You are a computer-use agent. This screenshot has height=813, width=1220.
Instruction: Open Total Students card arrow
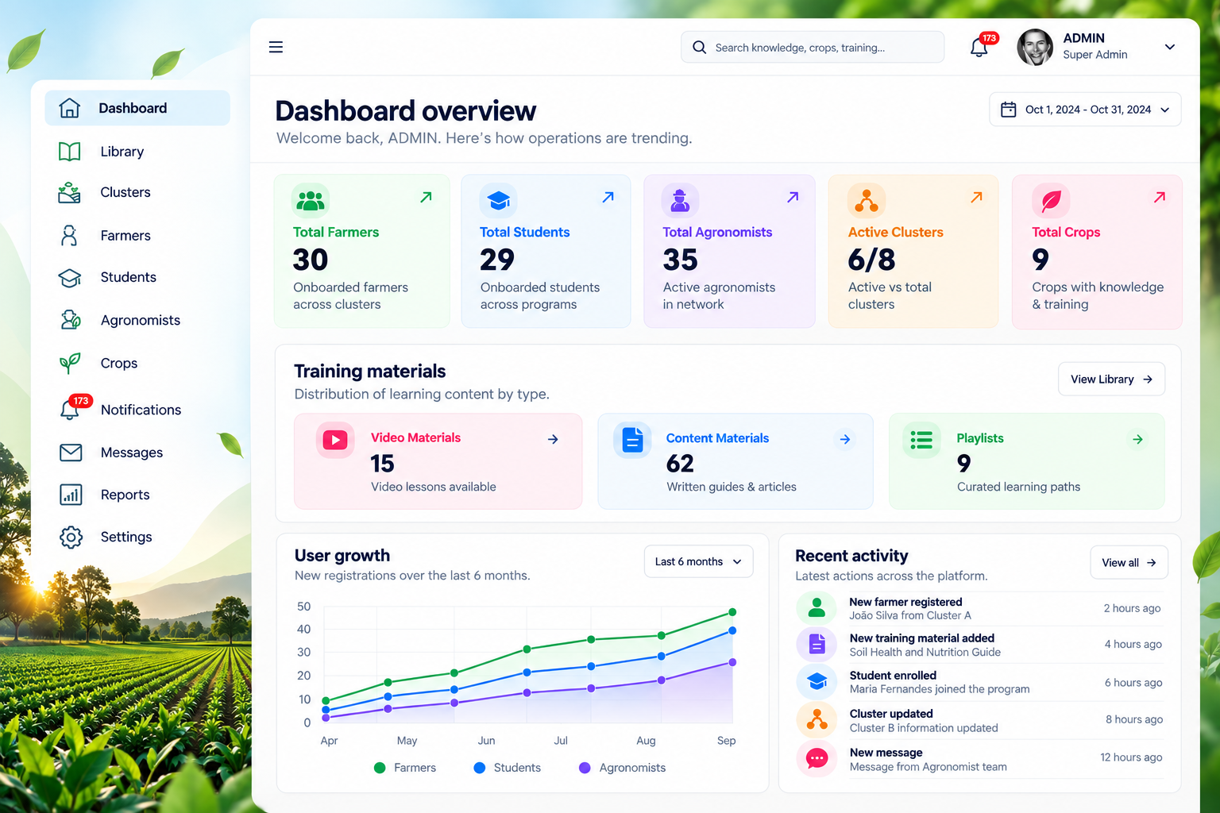point(608,197)
